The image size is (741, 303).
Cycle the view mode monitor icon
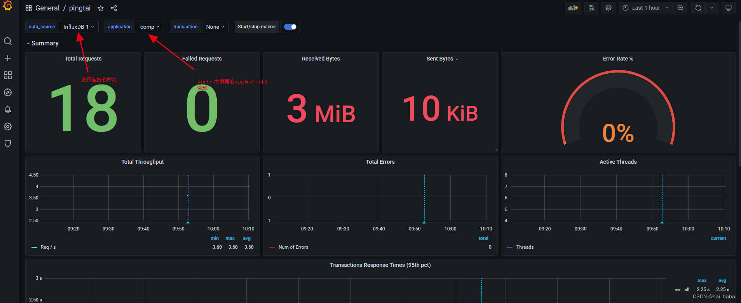pos(729,8)
